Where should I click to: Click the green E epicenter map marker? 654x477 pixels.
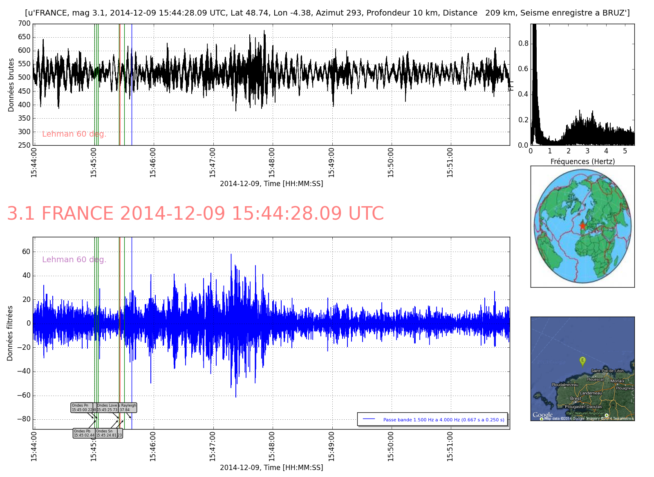pyautogui.click(x=582, y=361)
